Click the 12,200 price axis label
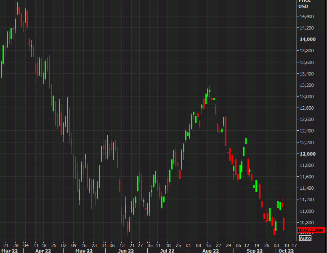Screen dimensions: 327x253 click(x=306, y=143)
